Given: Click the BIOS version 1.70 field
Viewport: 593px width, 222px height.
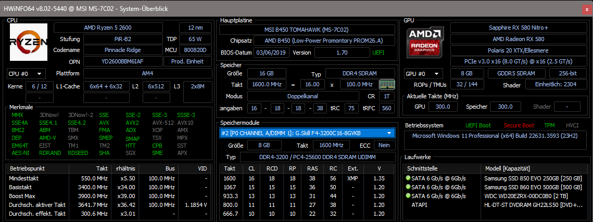Looking at the screenshot, I should (342, 53).
